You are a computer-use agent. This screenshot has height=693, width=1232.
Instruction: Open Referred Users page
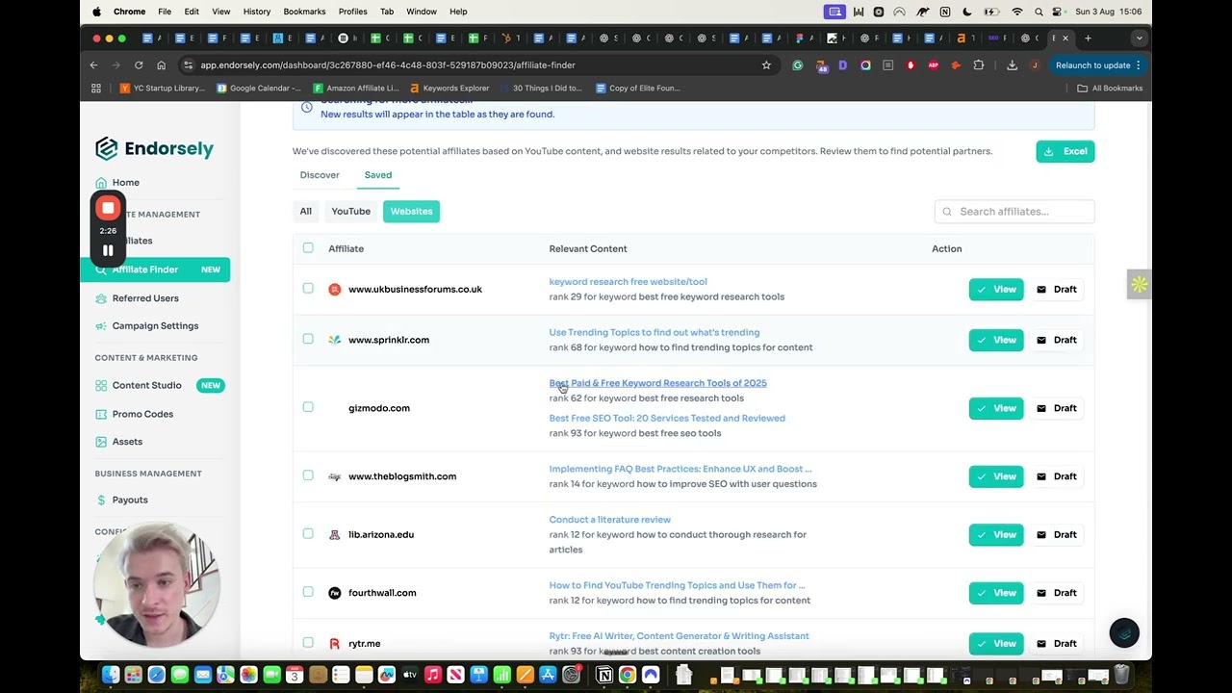145,298
